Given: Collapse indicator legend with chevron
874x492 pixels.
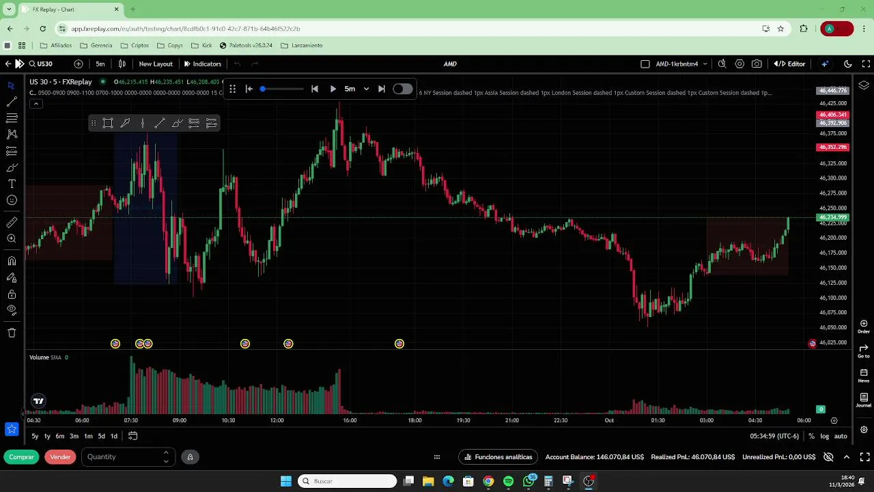Looking at the screenshot, I should (x=36, y=104).
